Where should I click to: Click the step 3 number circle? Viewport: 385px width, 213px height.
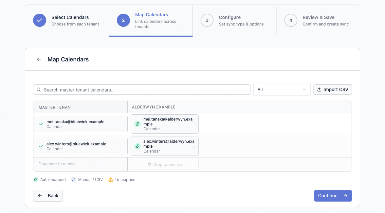pos(207,20)
